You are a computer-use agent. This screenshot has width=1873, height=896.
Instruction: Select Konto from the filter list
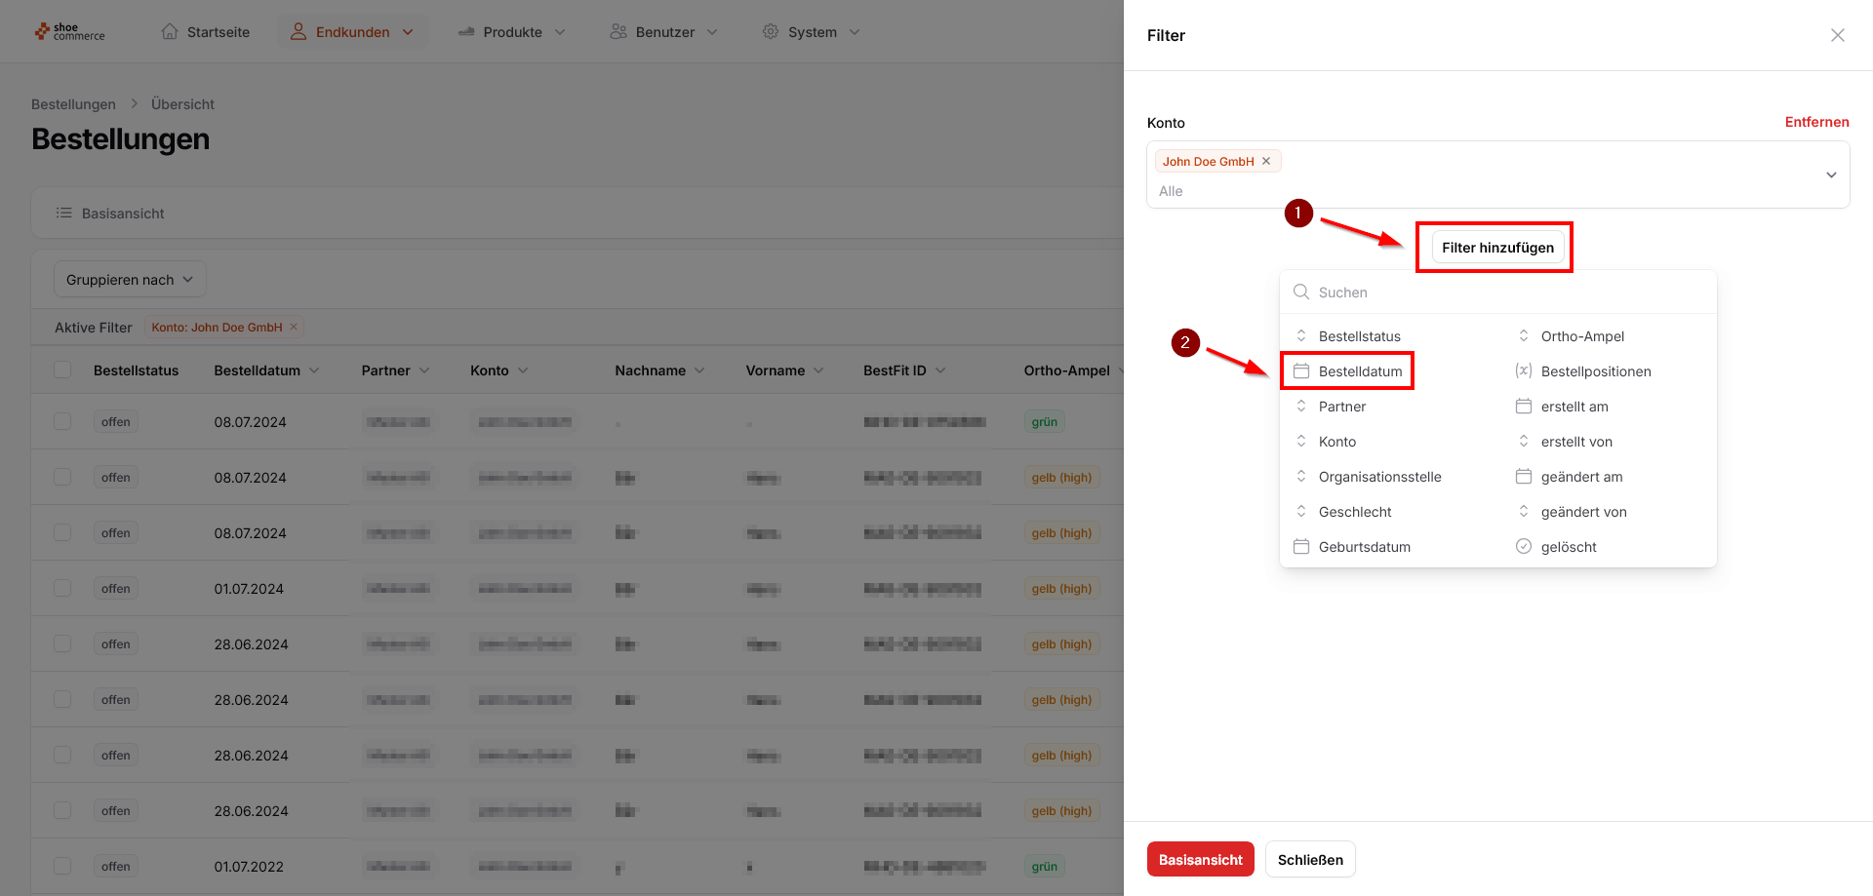1337,441
